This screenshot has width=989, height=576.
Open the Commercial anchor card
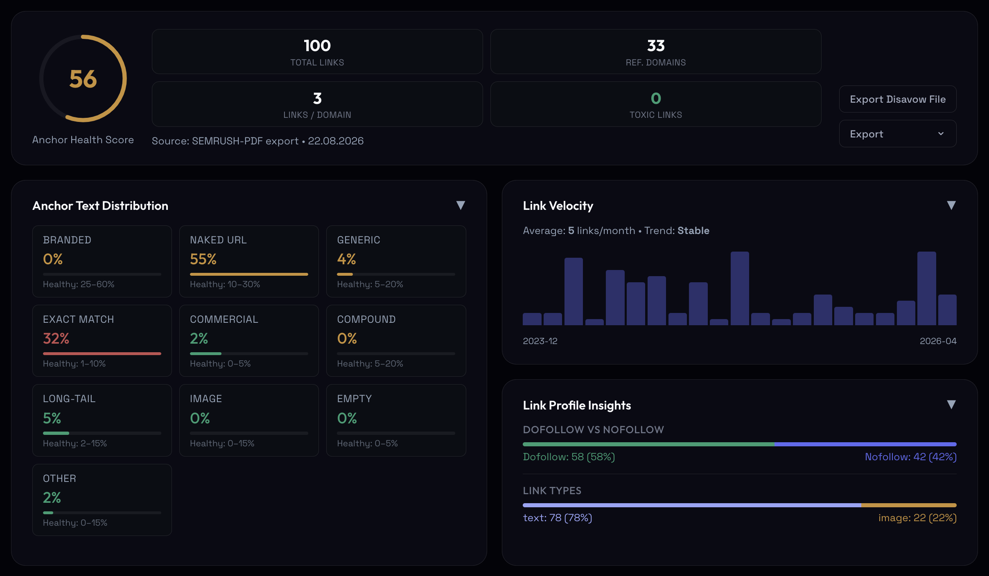(x=249, y=341)
